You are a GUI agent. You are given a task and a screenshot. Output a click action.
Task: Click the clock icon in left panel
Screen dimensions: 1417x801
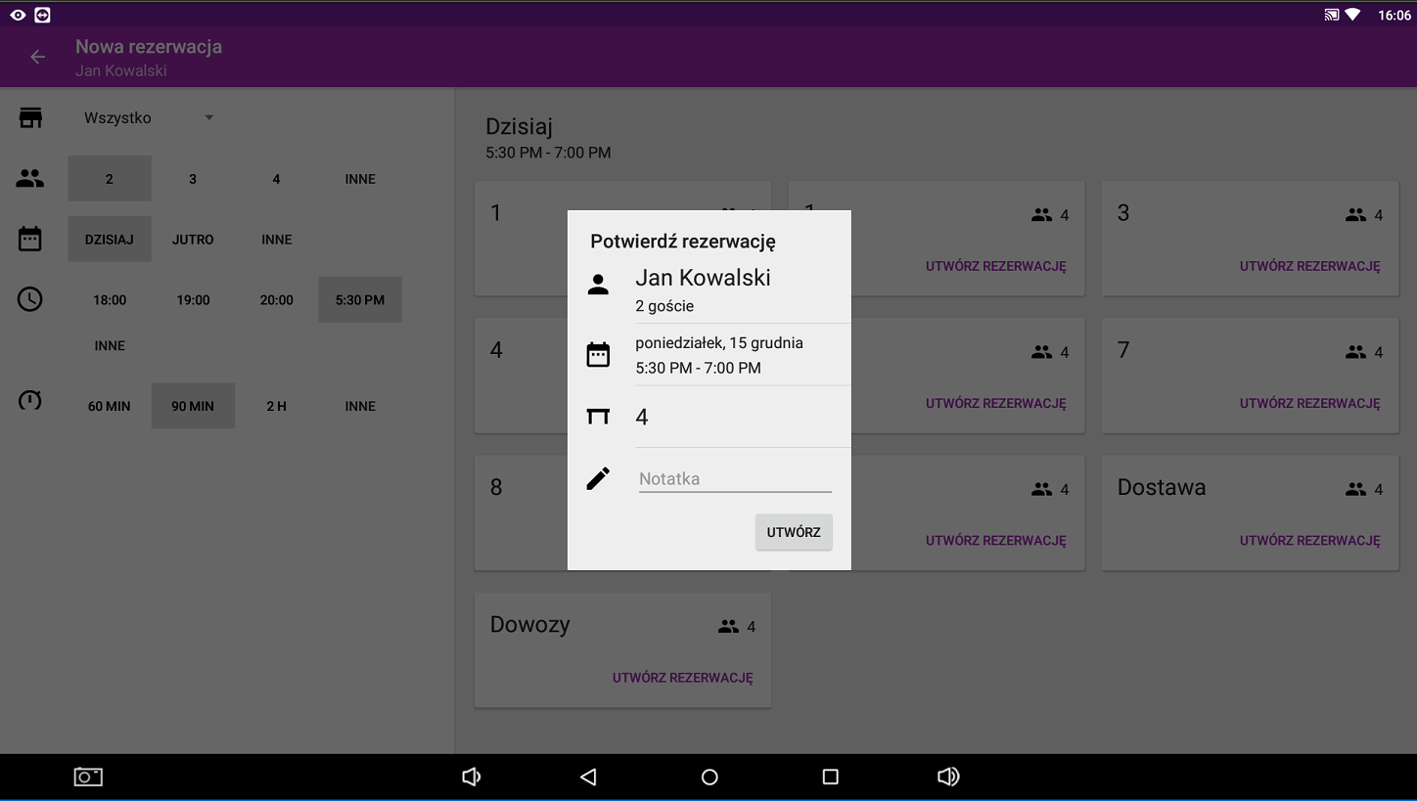pyautogui.click(x=30, y=299)
